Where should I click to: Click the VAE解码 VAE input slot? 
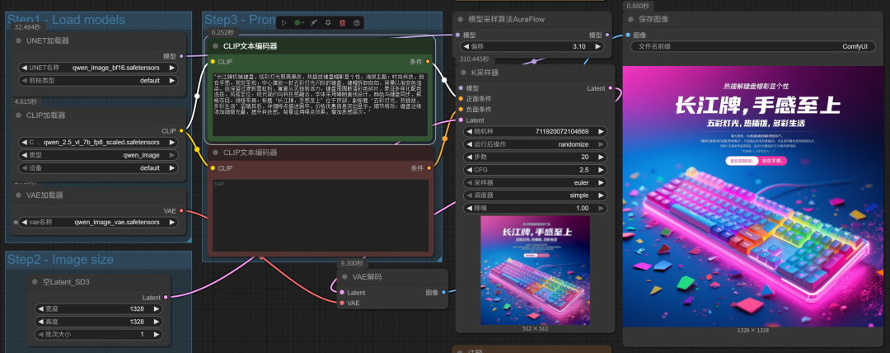click(342, 303)
